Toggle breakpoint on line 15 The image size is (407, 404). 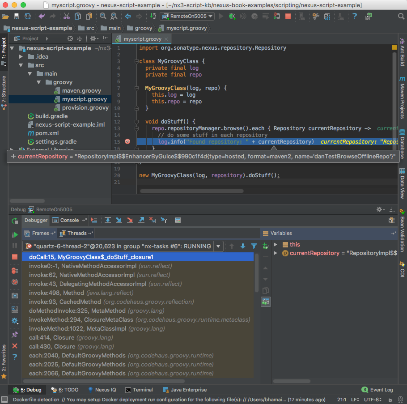pos(127,141)
